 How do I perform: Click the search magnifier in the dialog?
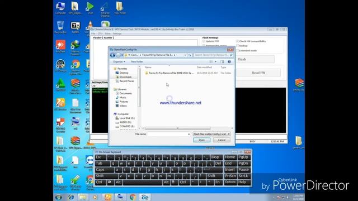231,55
